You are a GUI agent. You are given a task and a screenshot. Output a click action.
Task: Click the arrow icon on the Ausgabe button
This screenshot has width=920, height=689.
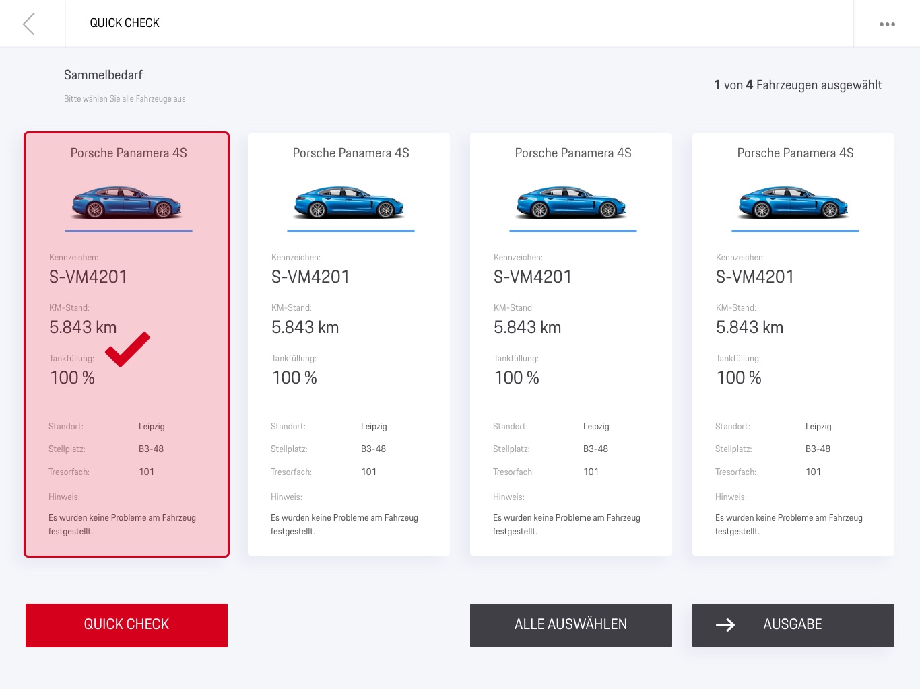pyautogui.click(x=725, y=625)
